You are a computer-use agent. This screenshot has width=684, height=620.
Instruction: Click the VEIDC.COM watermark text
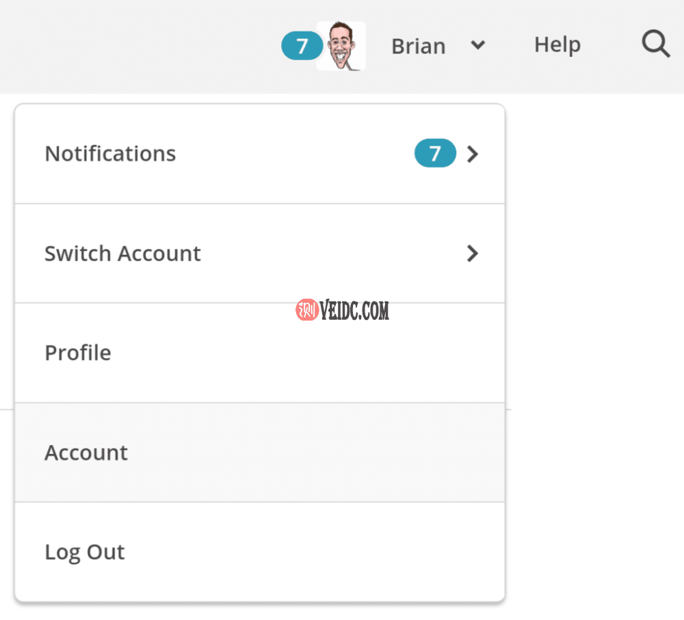pyautogui.click(x=355, y=312)
